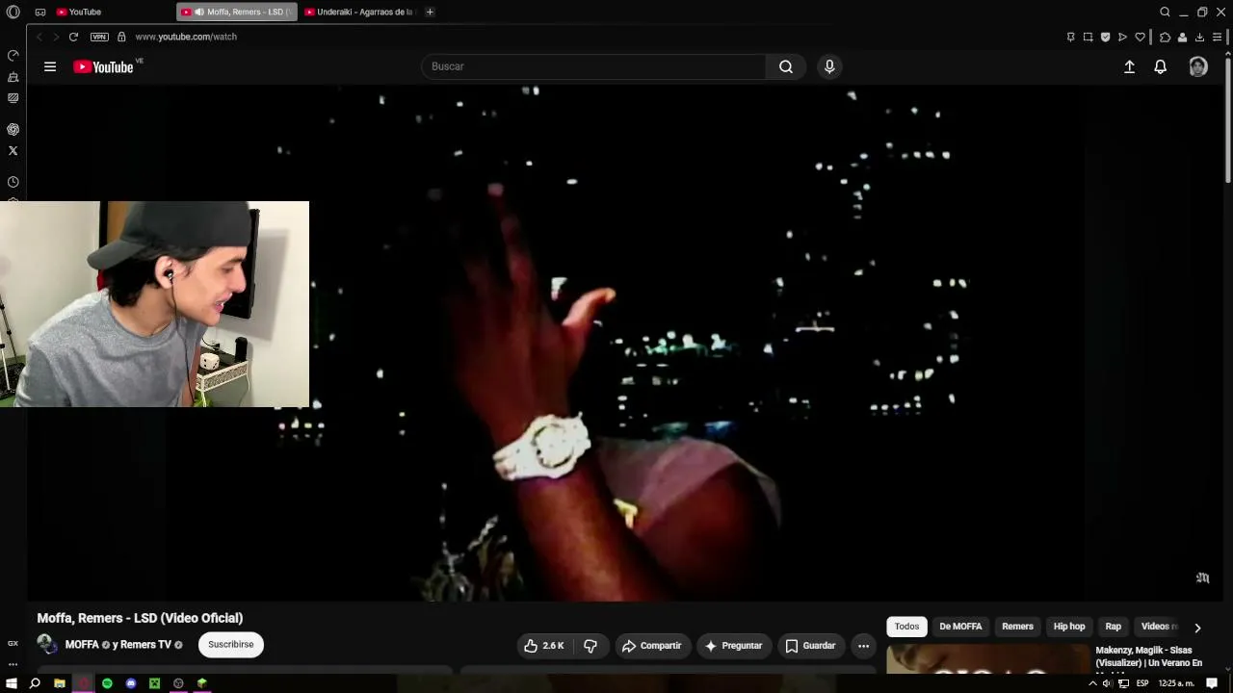Open tab search in title bar
This screenshot has height=693, width=1233.
(x=1165, y=12)
